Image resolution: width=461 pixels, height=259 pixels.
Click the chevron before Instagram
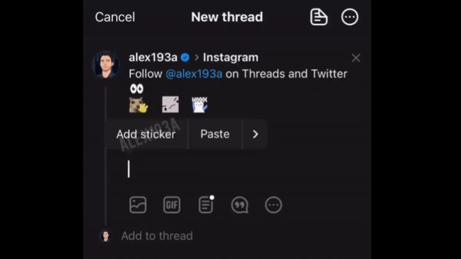(x=197, y=58)
